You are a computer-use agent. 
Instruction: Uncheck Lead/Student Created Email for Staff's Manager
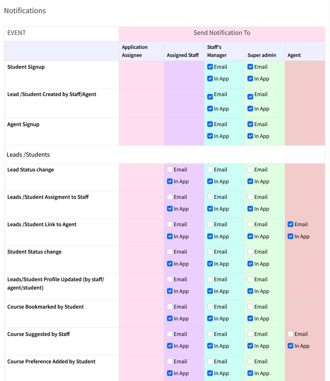(210, 97)
